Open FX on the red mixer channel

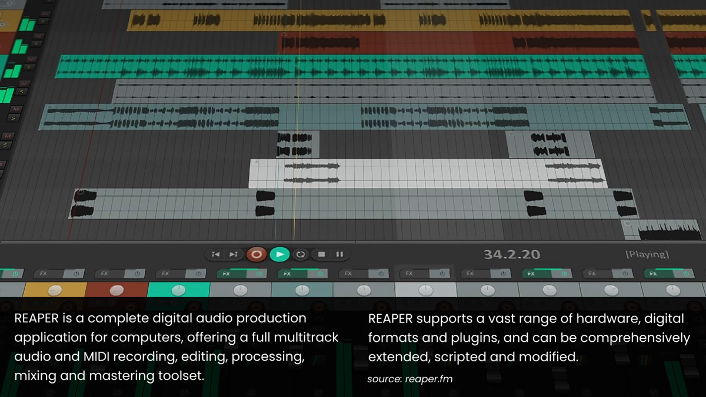click(104, 274)
